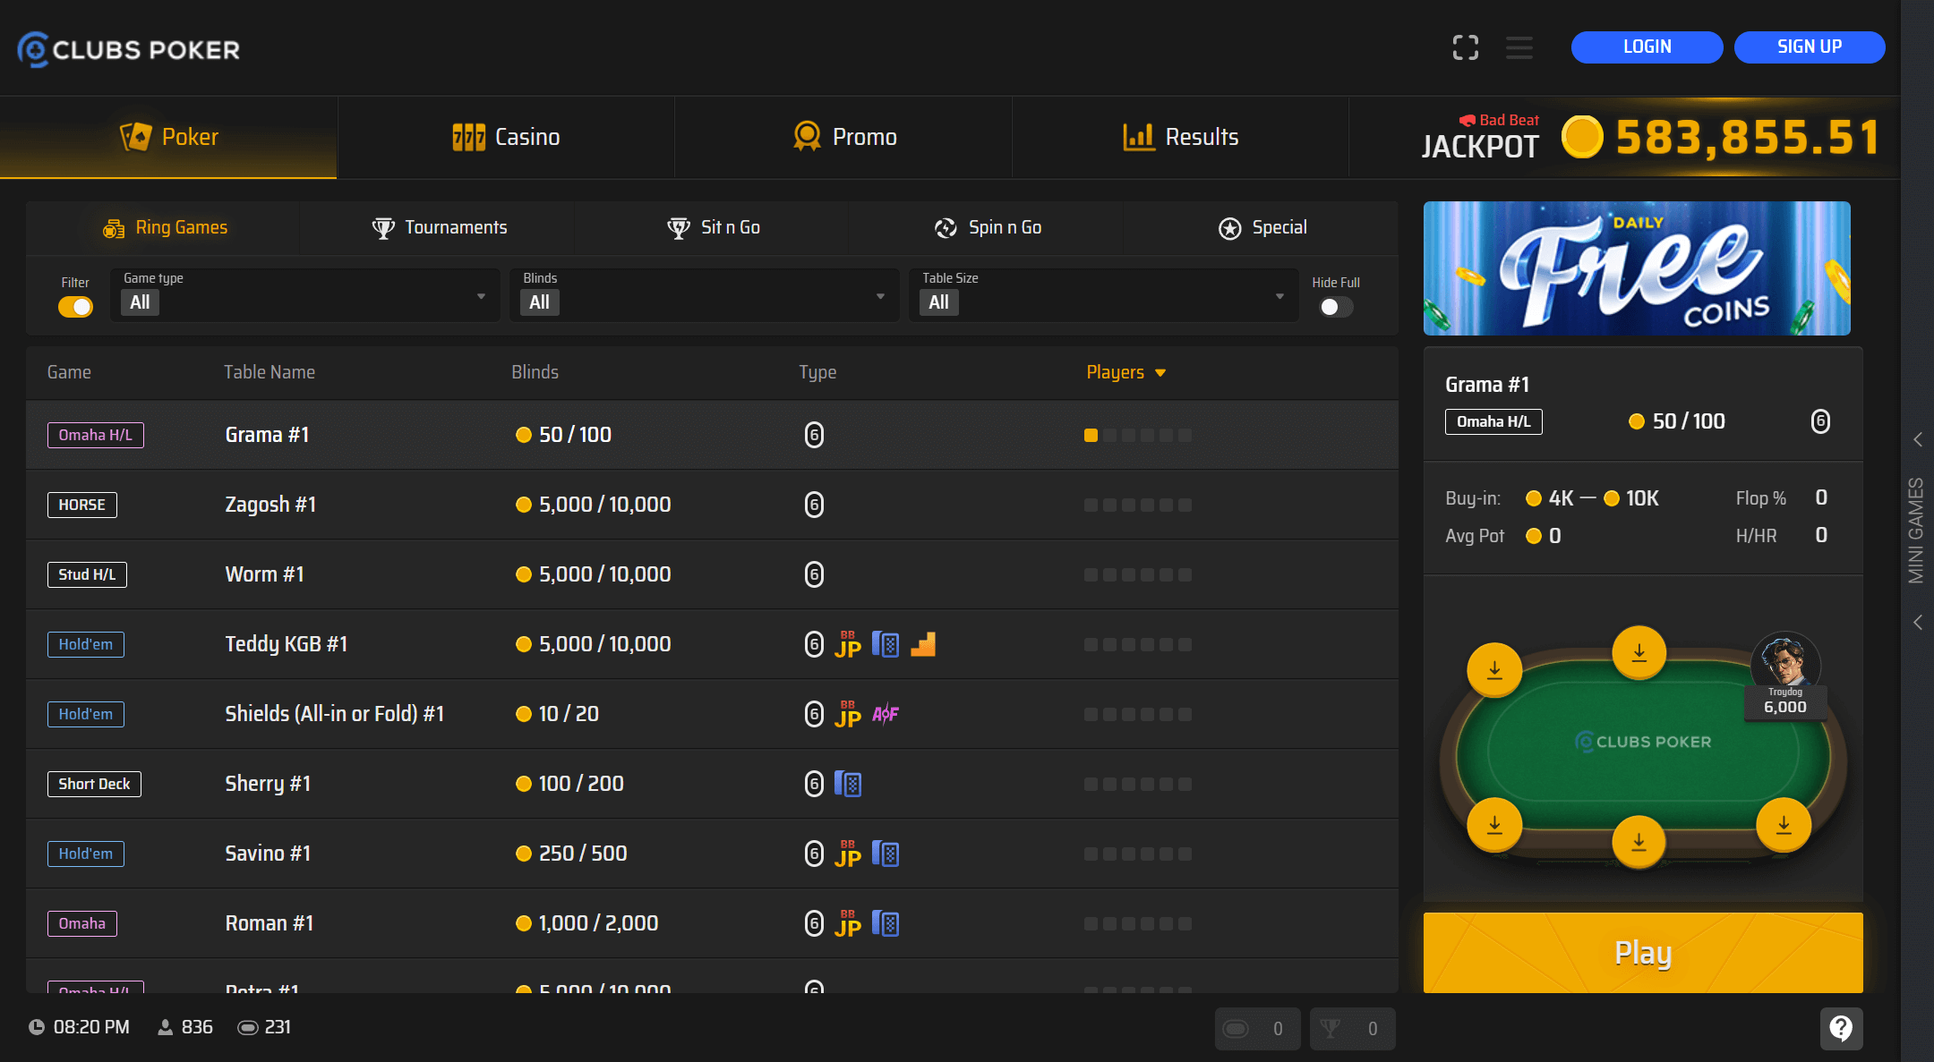This screenshot has width=1934, height=1062.
Task: Click the help question mark icon
Action: (1841, 1028)
